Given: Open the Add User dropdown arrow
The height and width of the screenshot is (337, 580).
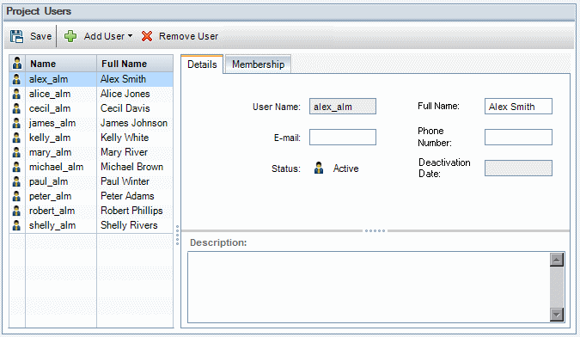Looking at the screenshot, I should click(130, 36).
